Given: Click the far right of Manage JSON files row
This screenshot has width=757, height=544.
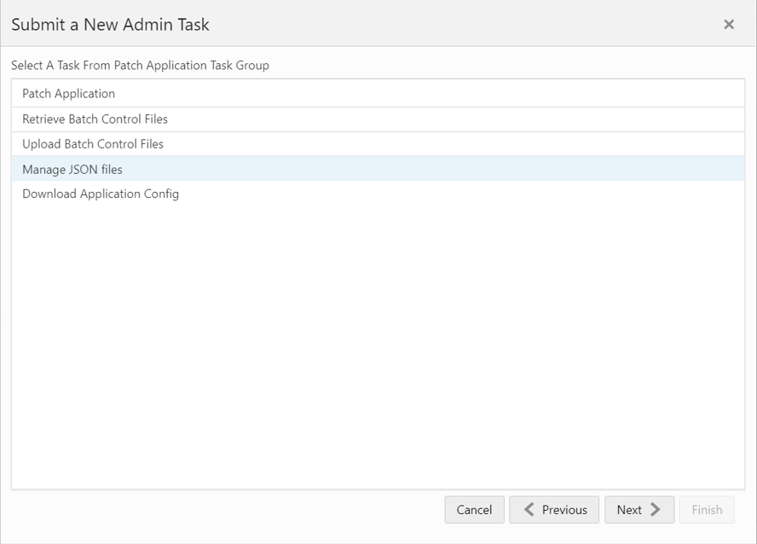Looking at the screenshot, I should [714, 169].
